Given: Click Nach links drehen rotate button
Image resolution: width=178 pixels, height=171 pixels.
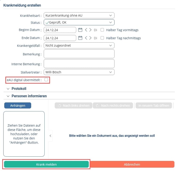Looking at the screenshot, I should (x=73, y=106).
